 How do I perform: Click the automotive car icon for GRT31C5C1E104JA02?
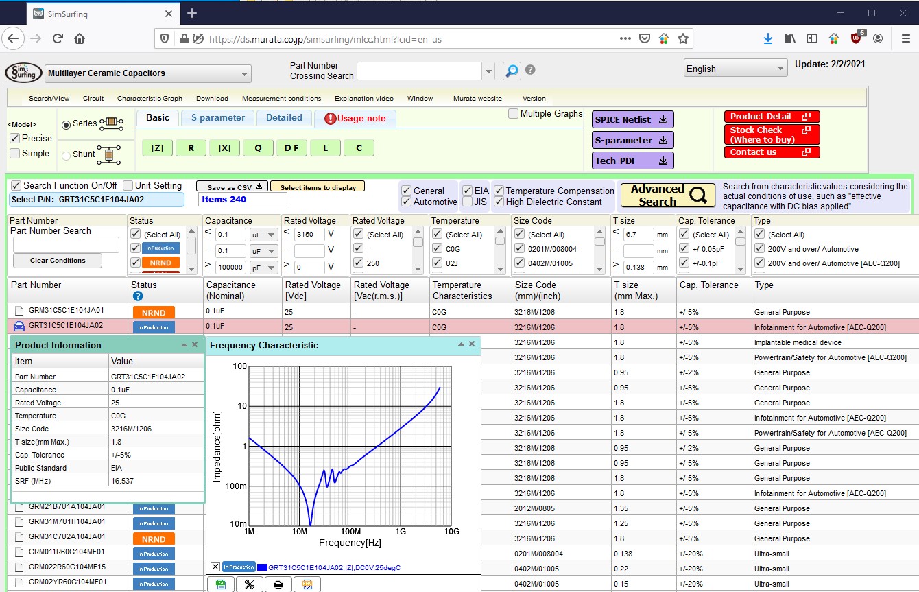[19, 326]
